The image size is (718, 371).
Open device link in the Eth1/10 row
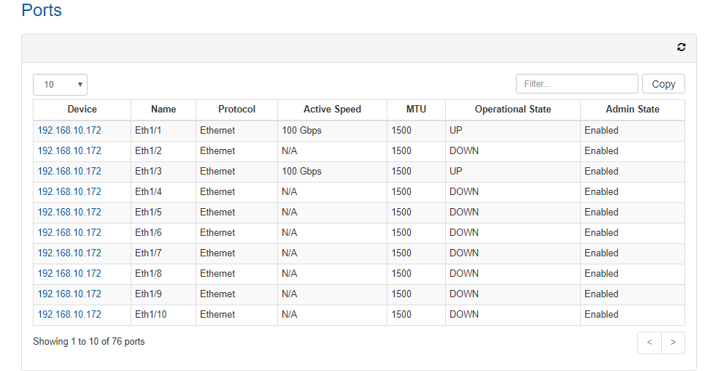tap(69, 315)
